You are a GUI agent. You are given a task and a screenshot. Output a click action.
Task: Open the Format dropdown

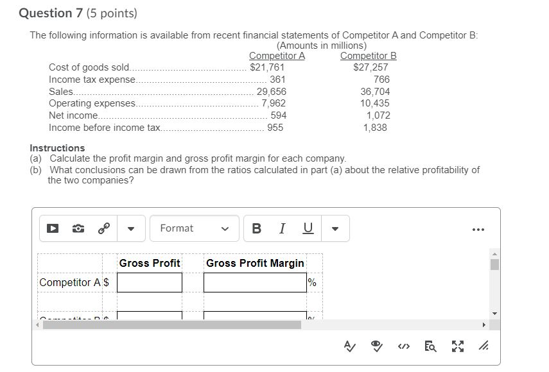195,229
